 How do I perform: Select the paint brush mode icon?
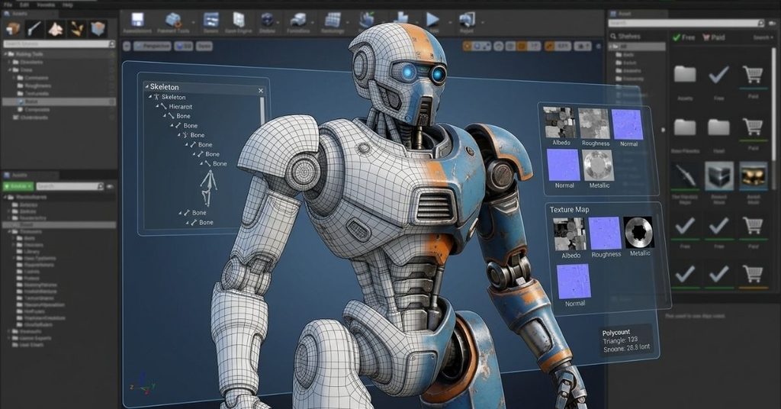(x=34, y=29)
